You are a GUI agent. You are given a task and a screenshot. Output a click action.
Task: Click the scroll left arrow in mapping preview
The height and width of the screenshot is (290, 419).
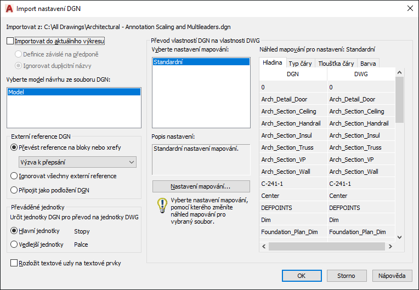(x=264, y=246)
